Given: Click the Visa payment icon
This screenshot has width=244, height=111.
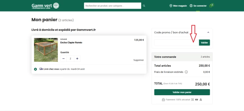Looking at the screenshot, I should point(192,99).
